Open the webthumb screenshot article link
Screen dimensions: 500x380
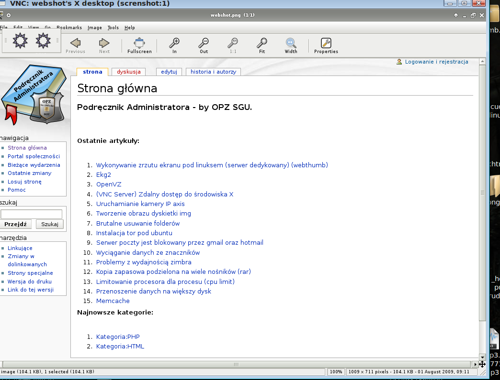coord(212,165)
